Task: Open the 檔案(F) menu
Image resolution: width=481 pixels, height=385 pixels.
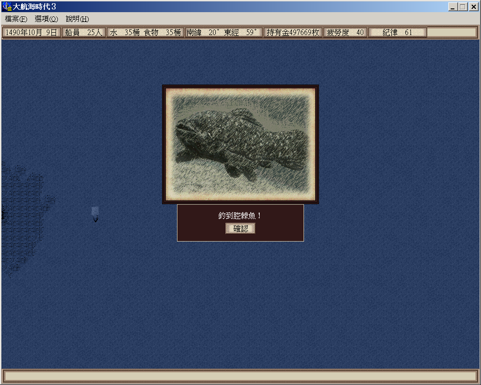Action: click(x=16, y=19)
